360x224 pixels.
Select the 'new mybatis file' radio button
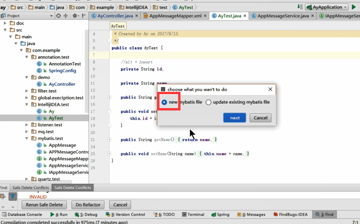click(x=164, y=102)
